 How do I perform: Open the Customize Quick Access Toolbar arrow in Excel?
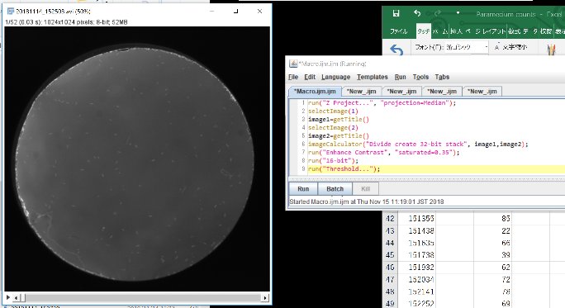pos(458,13)
